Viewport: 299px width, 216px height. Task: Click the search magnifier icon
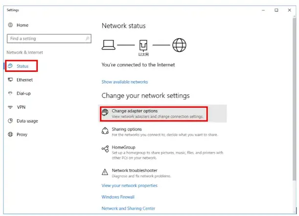(x=87, y=39)
